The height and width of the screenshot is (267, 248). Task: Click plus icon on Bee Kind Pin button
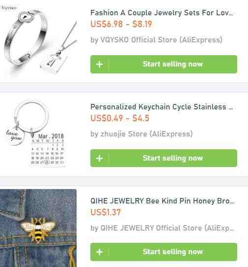[100, 252]
